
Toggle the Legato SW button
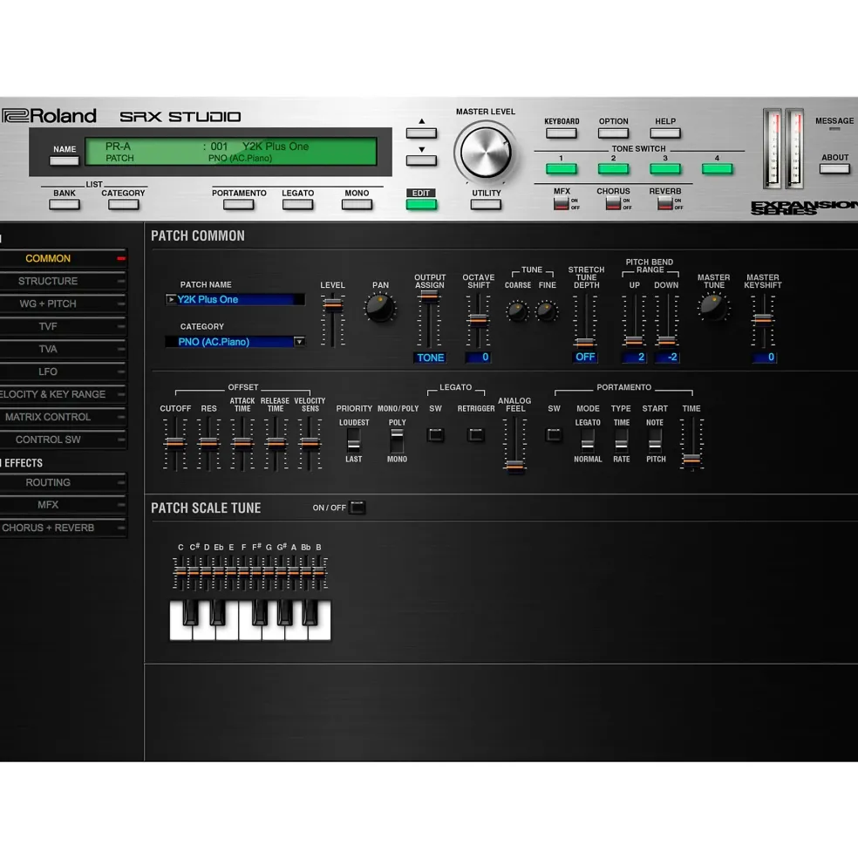[436, 435]
